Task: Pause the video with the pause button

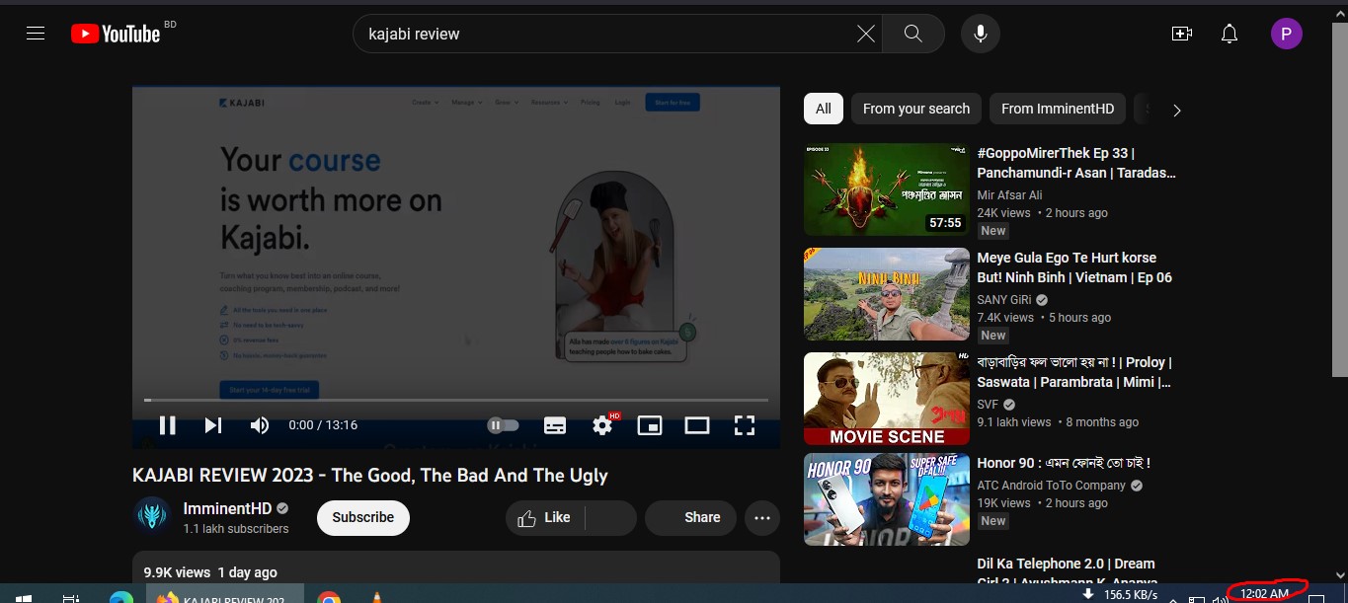Action: [x=168, y=425]
